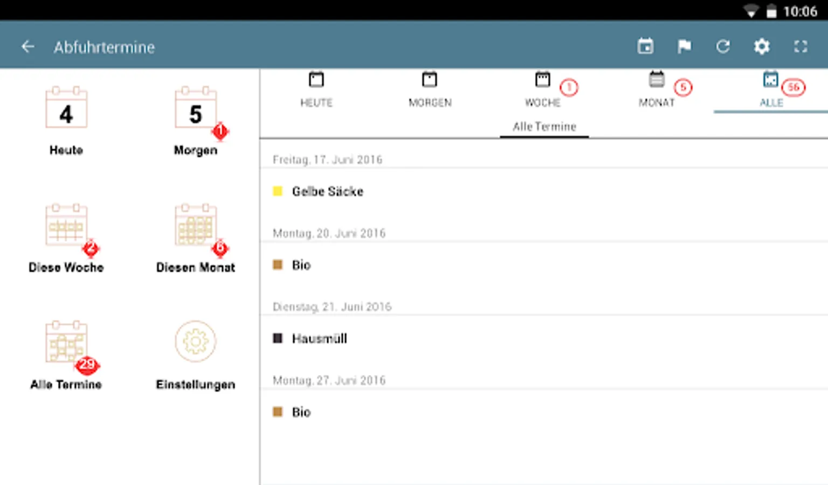Open the Bio entry under Montag 27. Juni
828x485 pixels.
[300, 412]
